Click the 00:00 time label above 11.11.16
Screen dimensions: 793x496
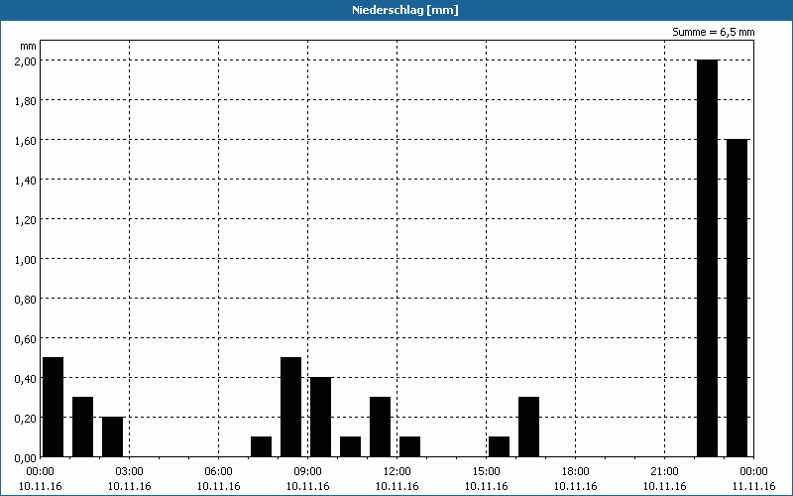pyautogui.click(x=753, y=472)
